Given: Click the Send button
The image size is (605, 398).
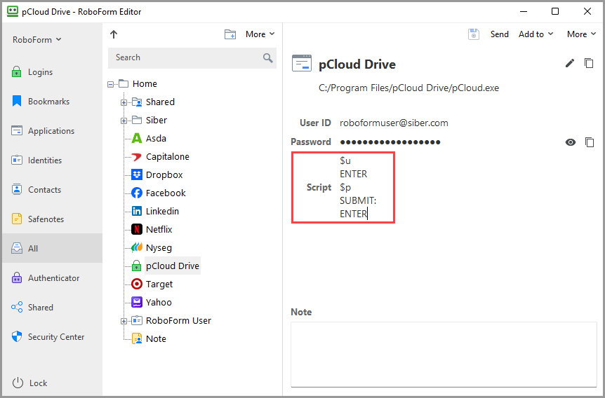Looking at the screenshot, I should (499, 34).
